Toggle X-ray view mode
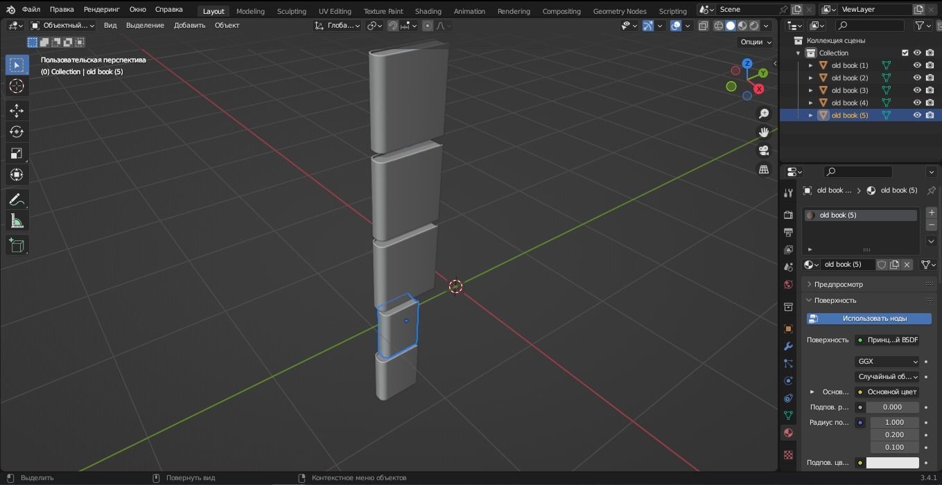942x485 pixels. [703, 26]
